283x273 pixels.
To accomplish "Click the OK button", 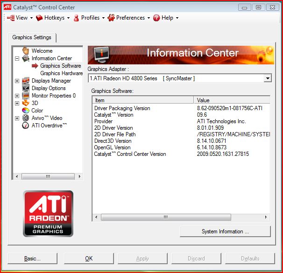I will pos(89,259).
